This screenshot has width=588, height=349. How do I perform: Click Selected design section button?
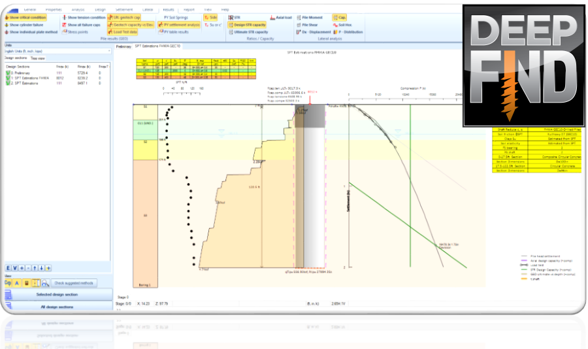tap(57, 295)
